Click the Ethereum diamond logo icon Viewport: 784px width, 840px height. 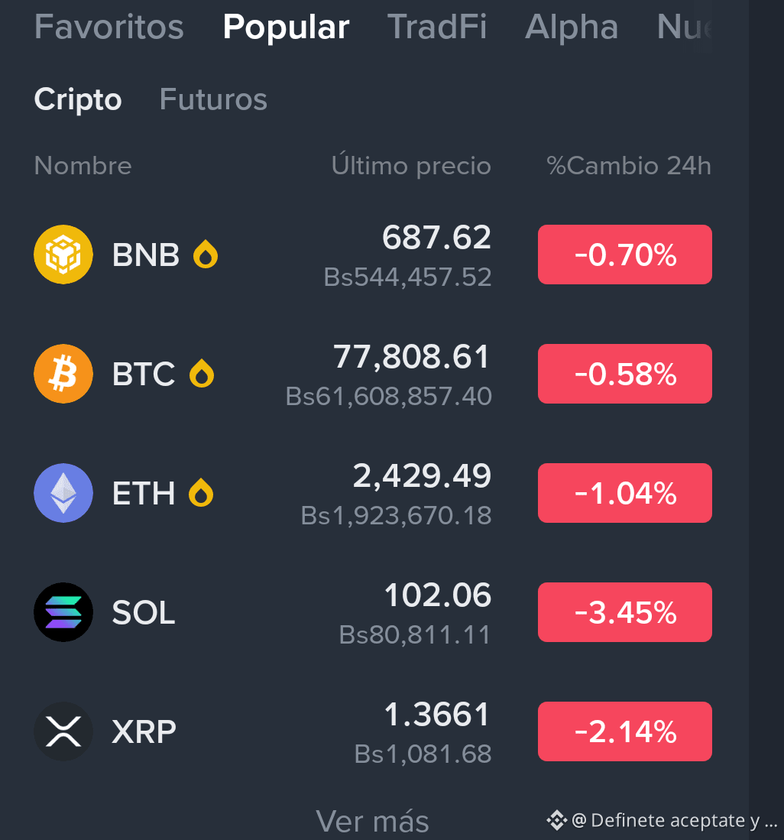63,493
